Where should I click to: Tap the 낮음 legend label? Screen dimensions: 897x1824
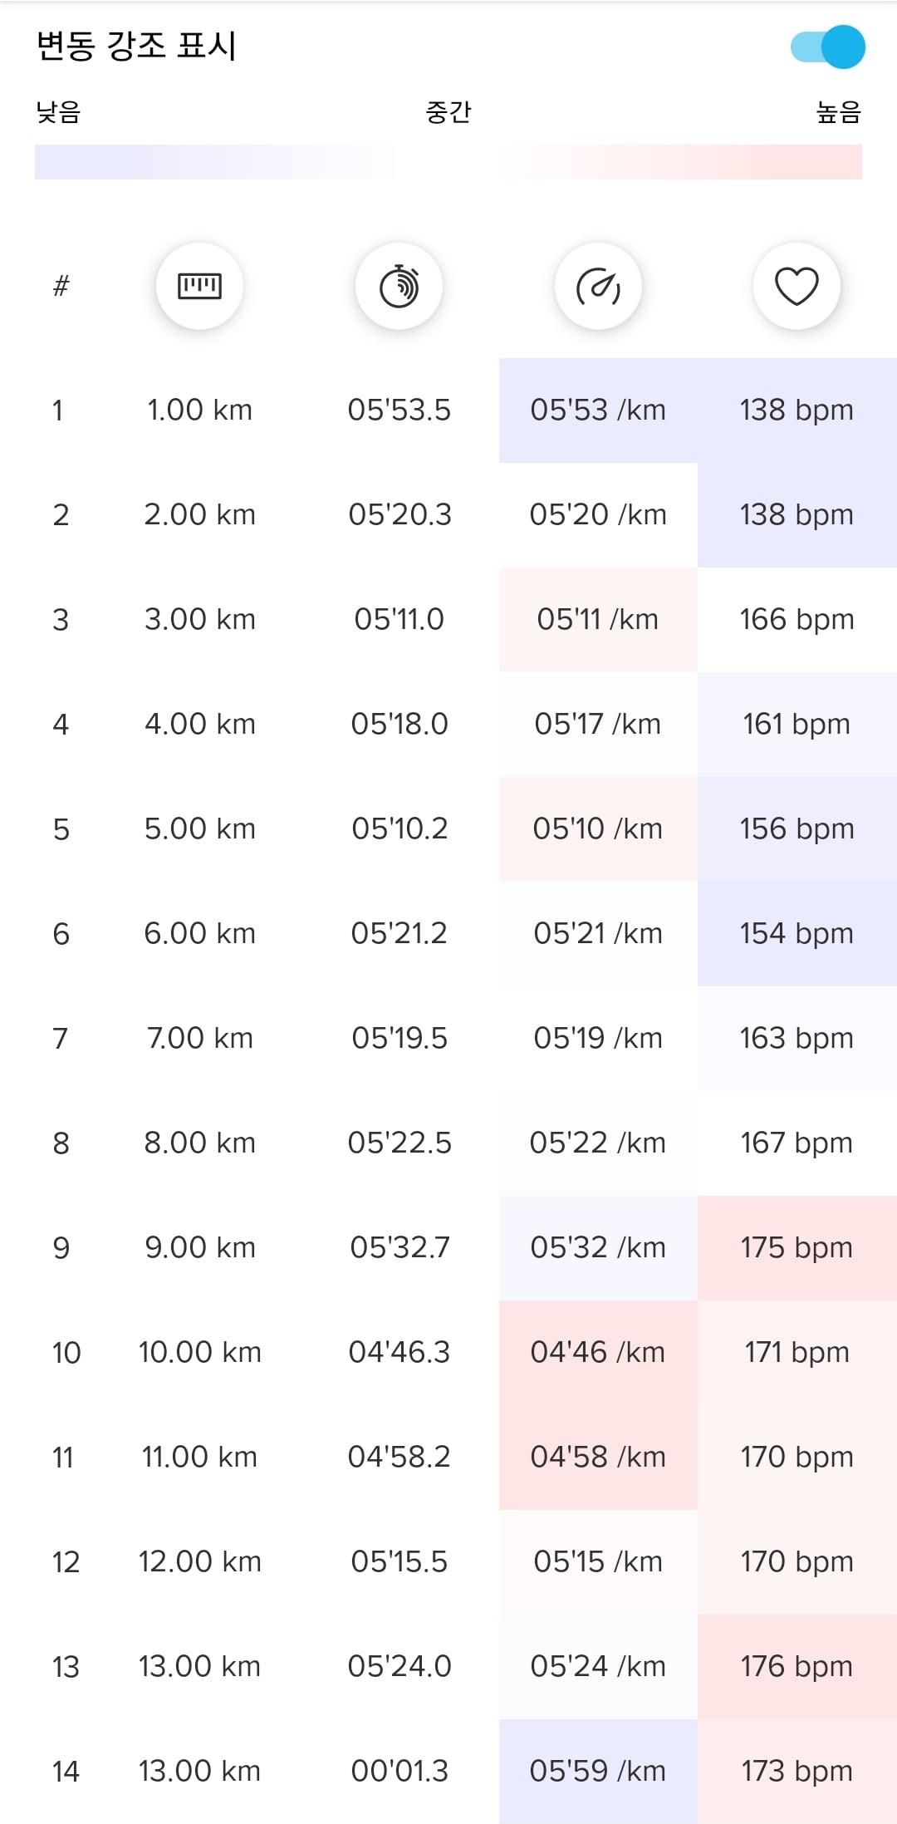pyautogui.click(x=58, y=112)
